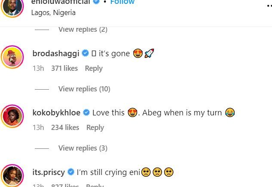View the 234 likes on kokobykhloe's comment

[x=65, y=127]
